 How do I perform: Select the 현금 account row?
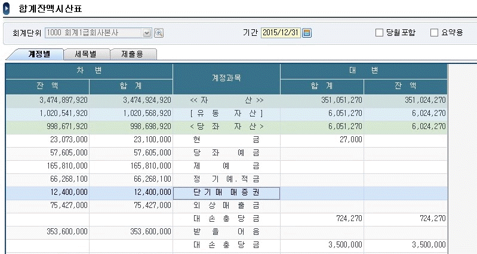click(226, 139)
